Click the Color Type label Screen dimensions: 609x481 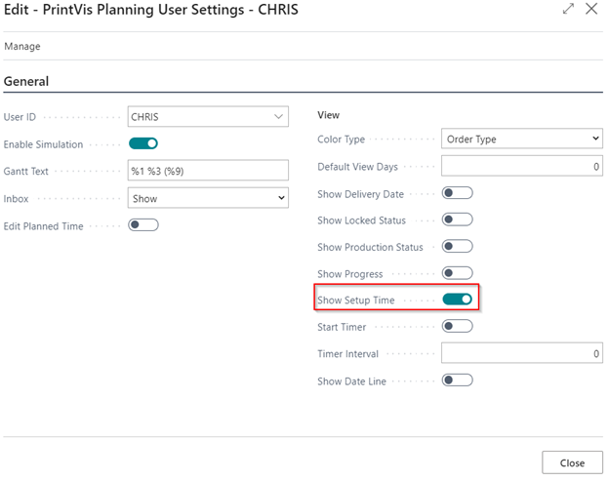[341, 139]
